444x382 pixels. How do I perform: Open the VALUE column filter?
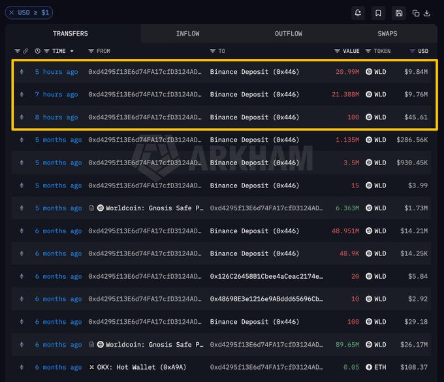click(x=337, y=51)
